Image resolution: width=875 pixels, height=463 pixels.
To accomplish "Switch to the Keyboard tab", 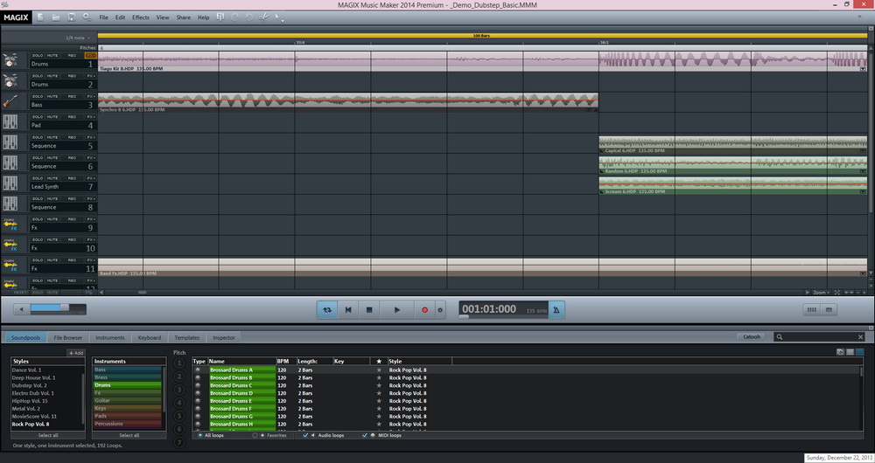I will (150, 337).
